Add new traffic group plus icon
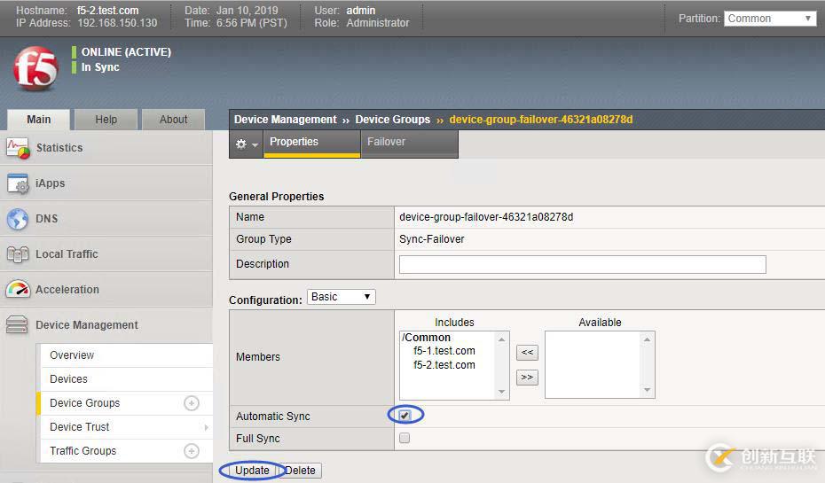Image resolution: width=825 pixels, height=483 pixels. 191,451
